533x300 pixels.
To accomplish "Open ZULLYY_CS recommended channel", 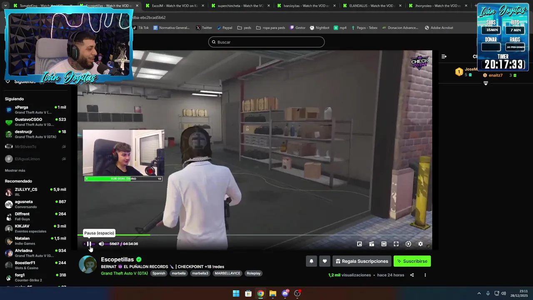I will point(35,192).
